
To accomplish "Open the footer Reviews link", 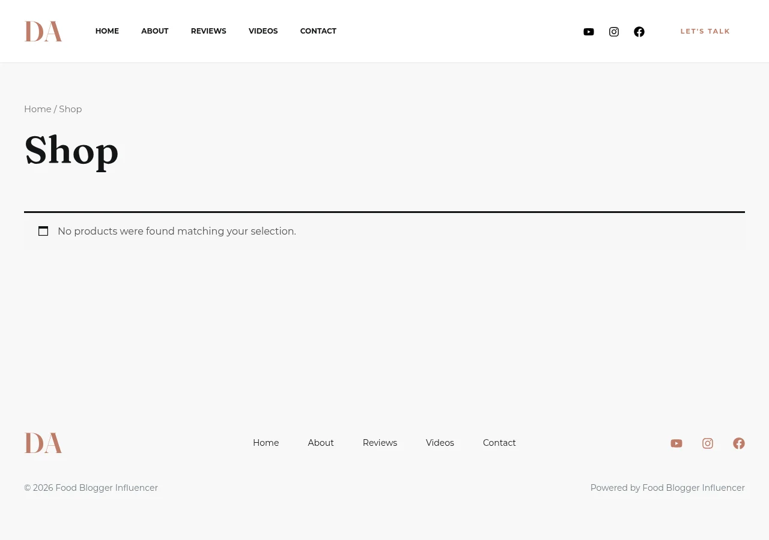I will click(x=380, y=443).
